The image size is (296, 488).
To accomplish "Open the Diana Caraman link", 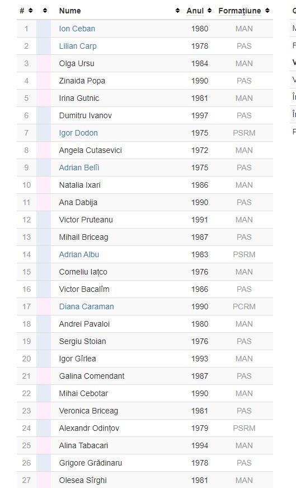I will [x=86, y=306].
